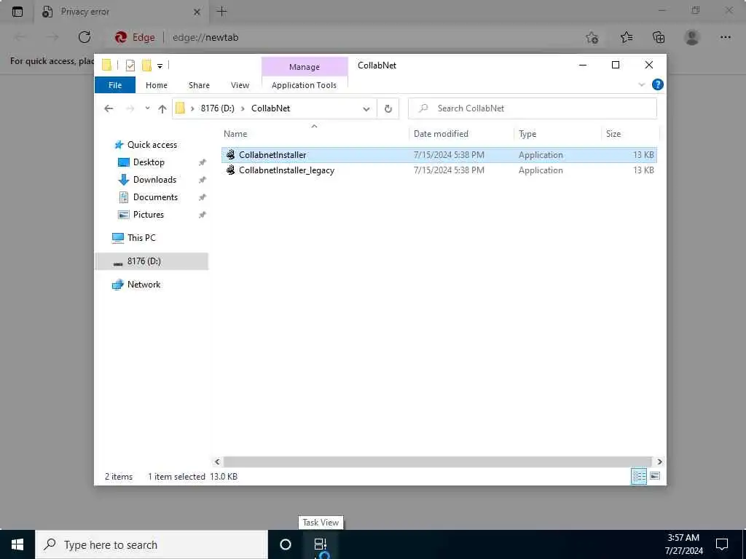
Task: Open Task View on taskbar
Action: [x=321, y=544]
